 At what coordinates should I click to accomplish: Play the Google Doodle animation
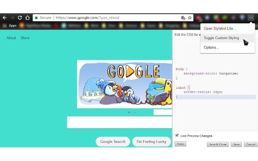point(131,71)
